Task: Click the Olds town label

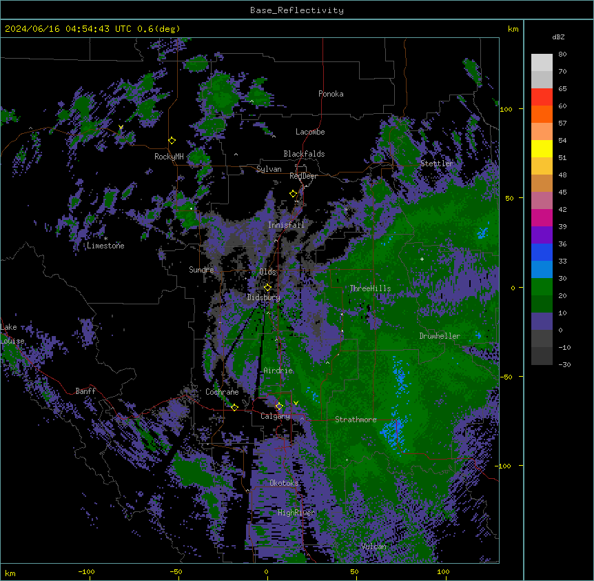Action: pyautogui.click(x=267, y=272)
